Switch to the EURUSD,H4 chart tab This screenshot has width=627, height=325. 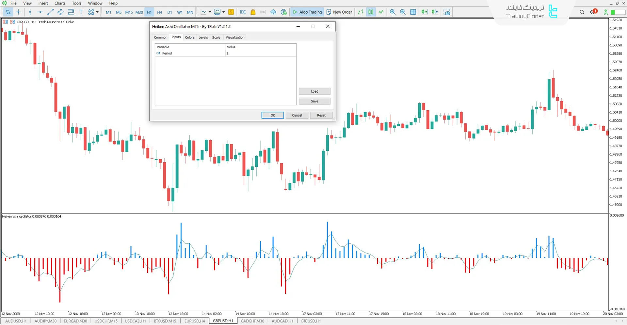coord(194,321)
